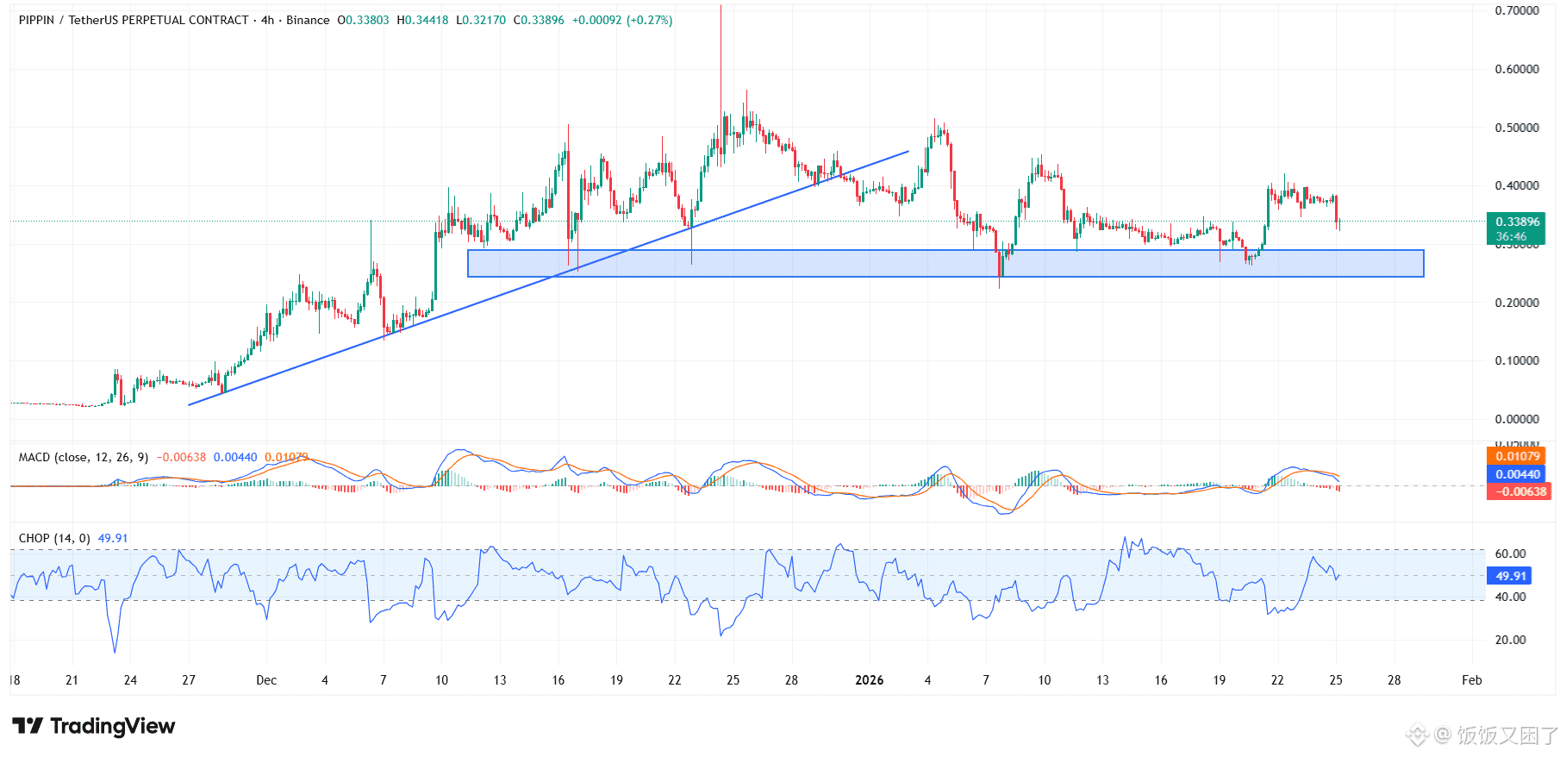The image size is (1566, 757).
Task: Click the close value C0.33896
Action: point(539,20)
